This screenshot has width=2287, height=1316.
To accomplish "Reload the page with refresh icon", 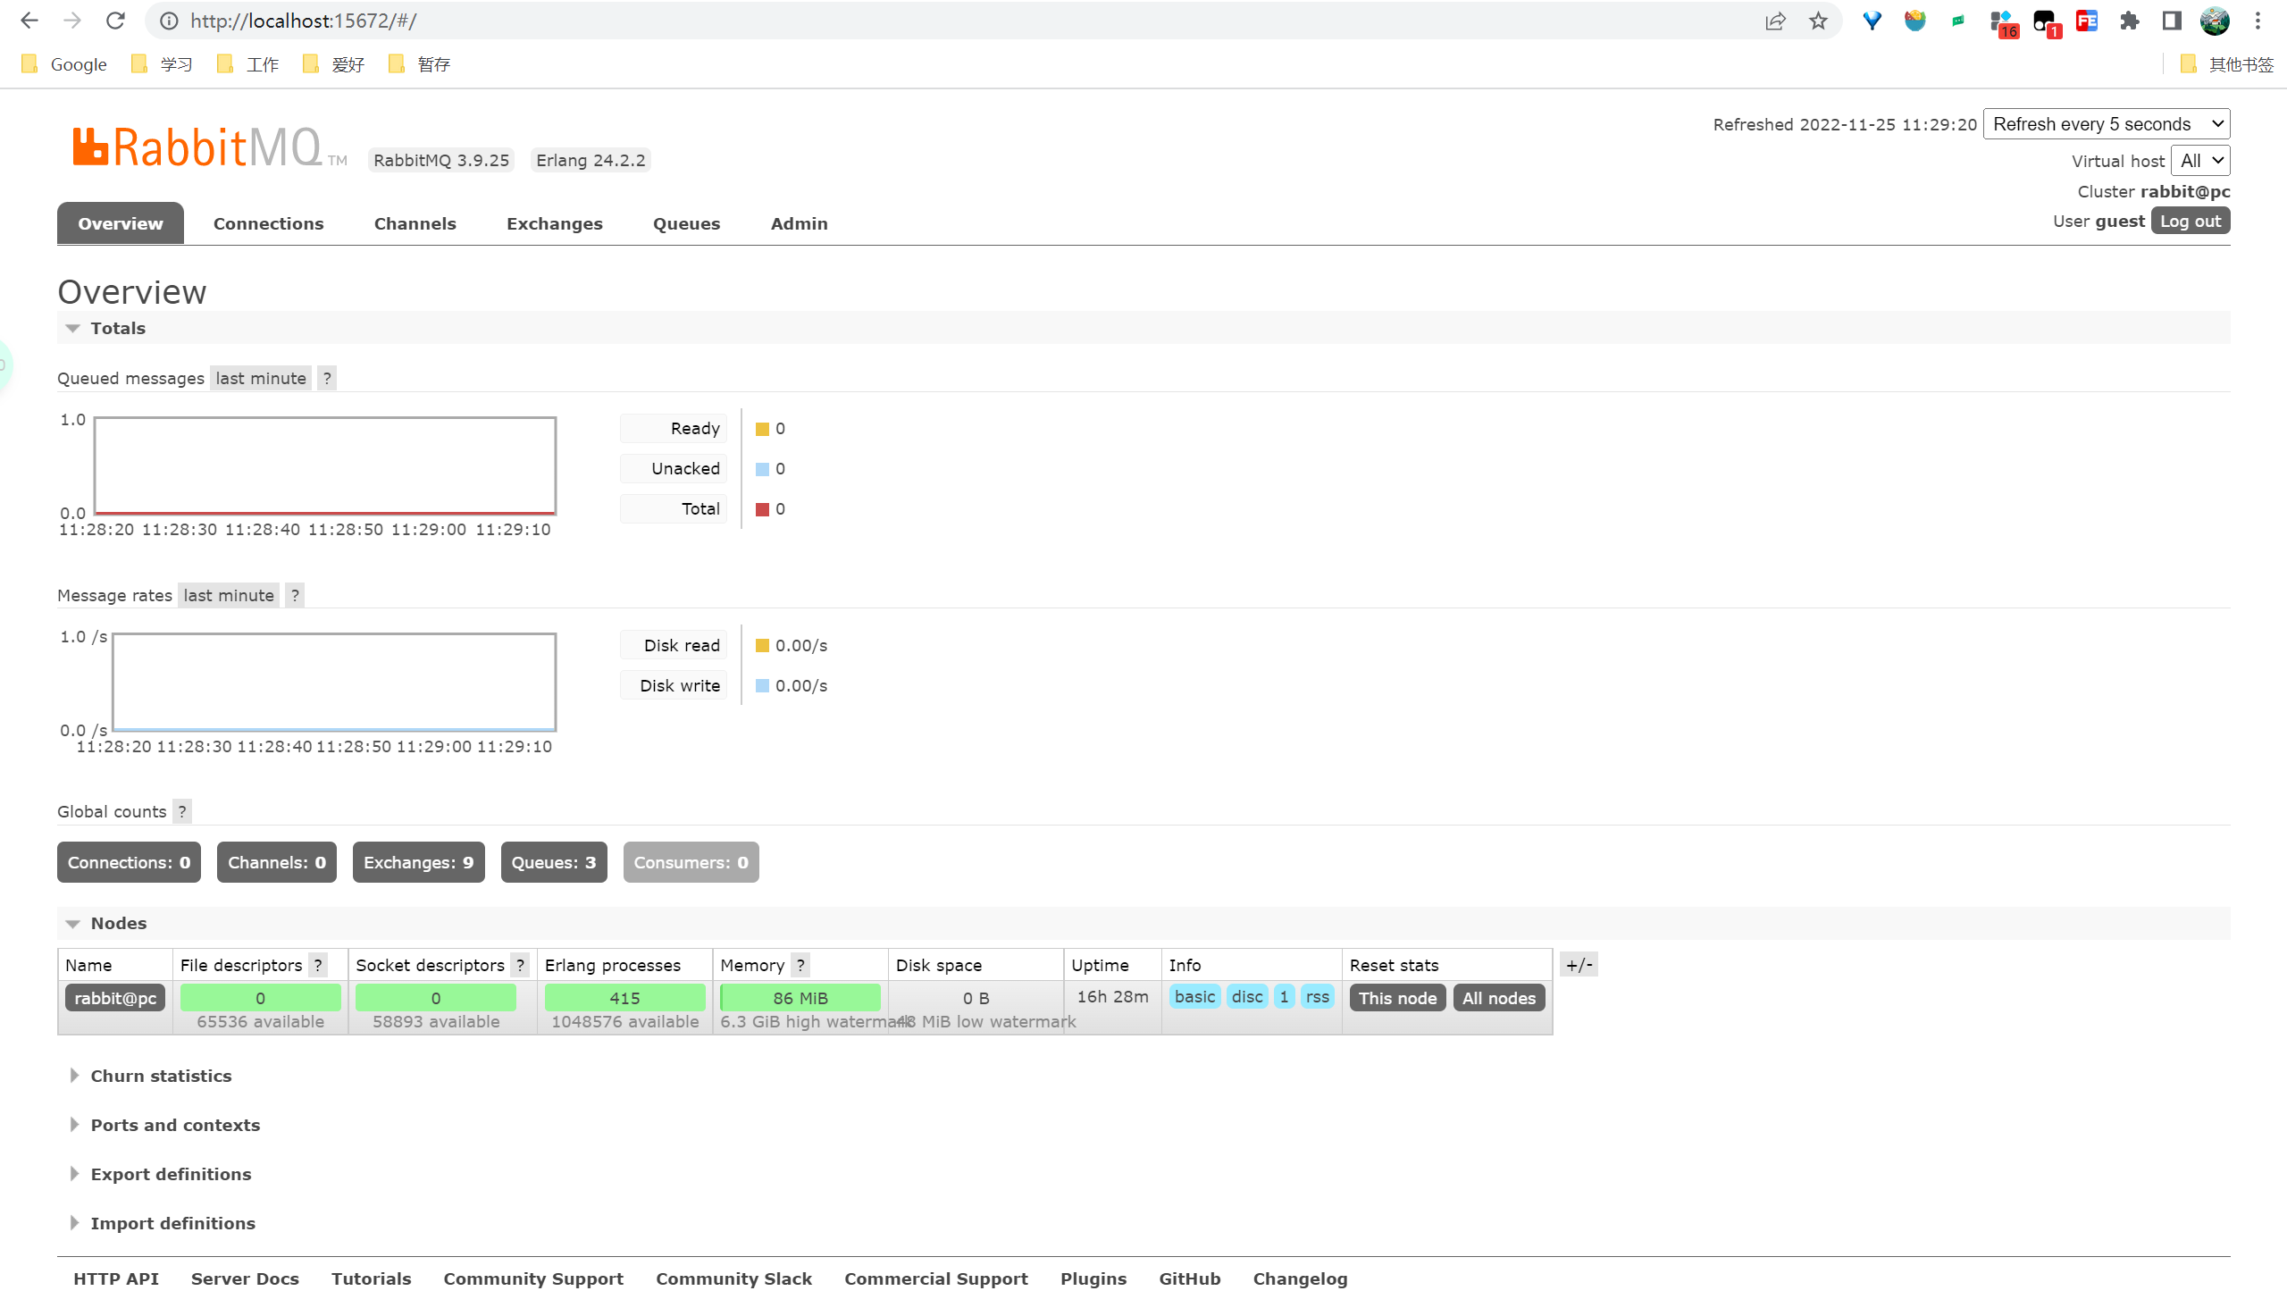I will tap(114, 21).
